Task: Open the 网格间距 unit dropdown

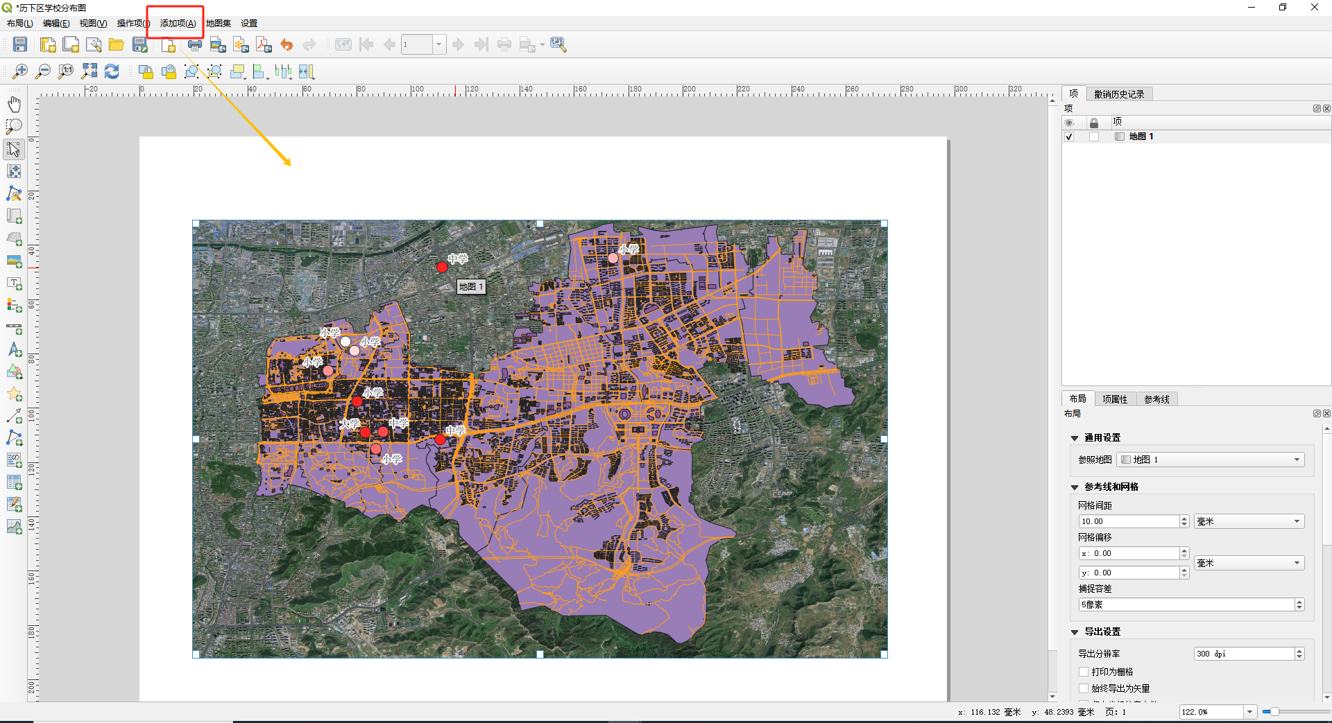Action: tap(1249, 521)
